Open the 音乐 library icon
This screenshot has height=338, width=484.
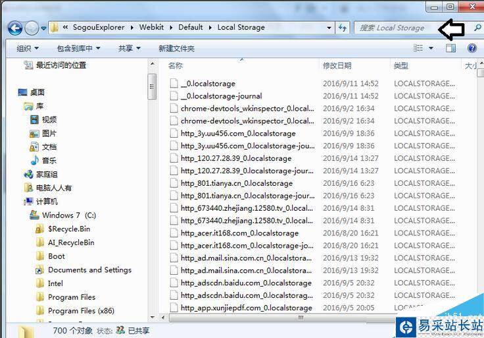point(34,161)
